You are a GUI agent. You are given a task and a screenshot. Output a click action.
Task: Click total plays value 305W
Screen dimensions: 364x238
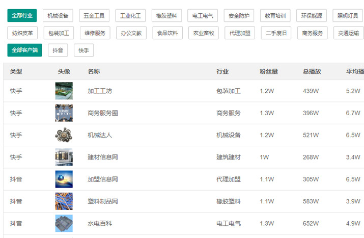coord(311,179)
